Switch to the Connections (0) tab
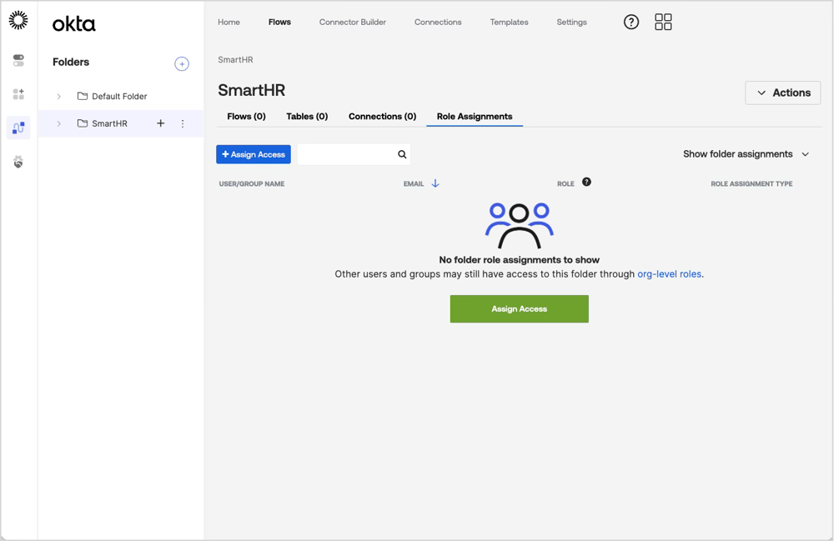Viewport: 834px width, 541px height. pos(383,117)
